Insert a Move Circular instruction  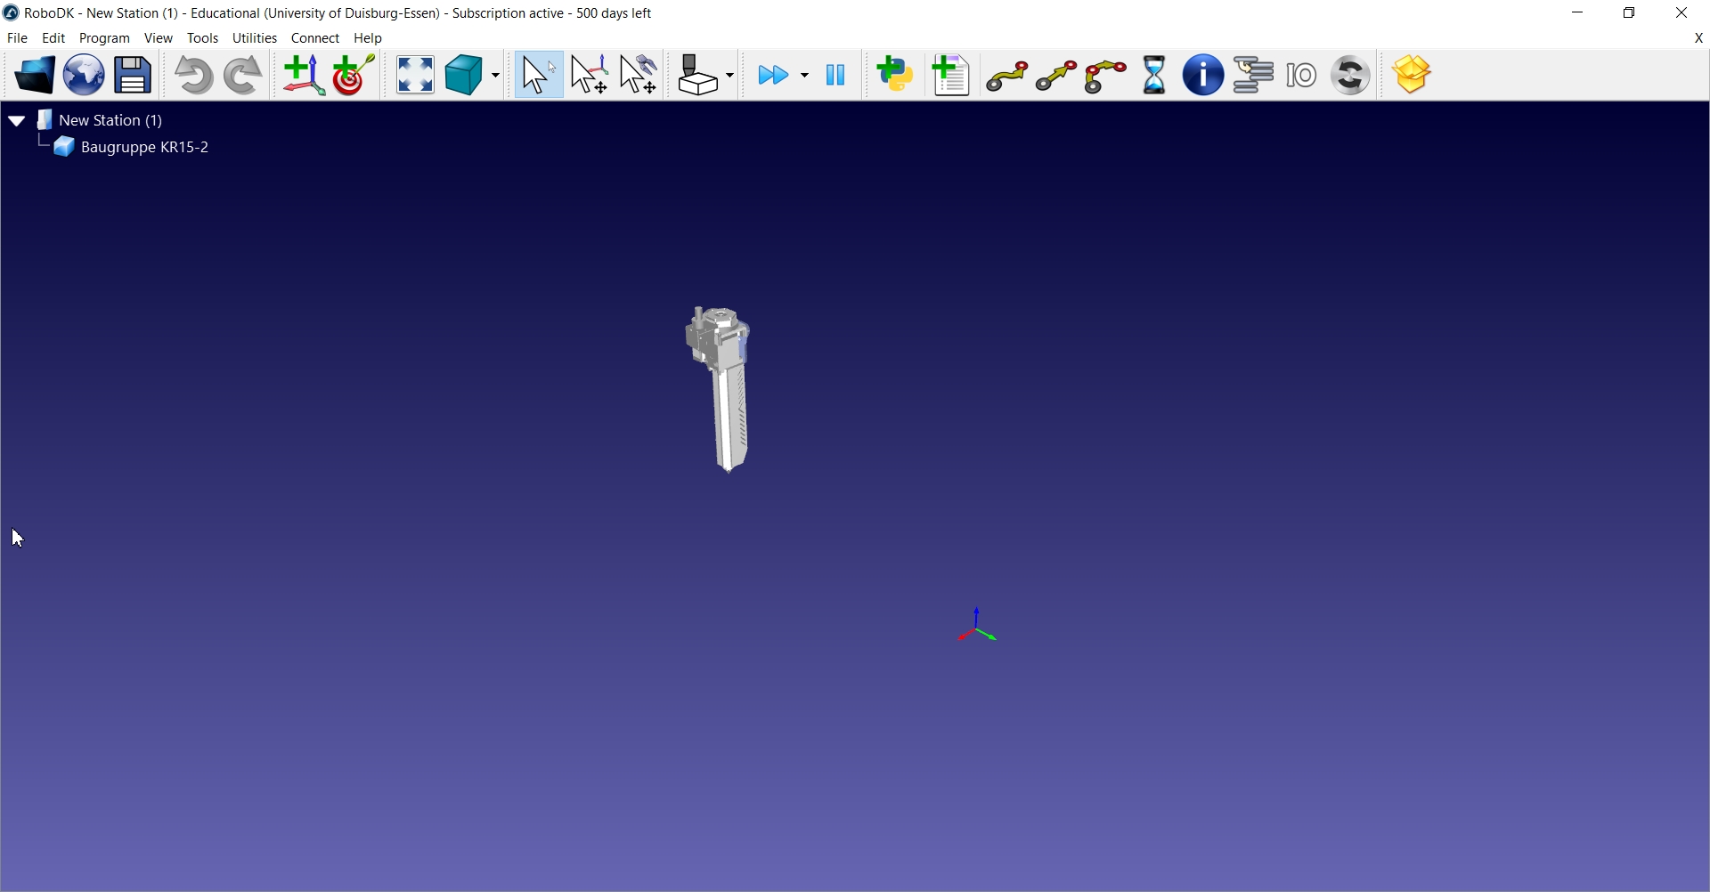pos(1106,77)
